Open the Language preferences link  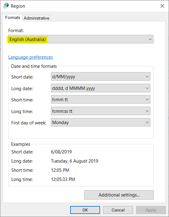point(31,57)
